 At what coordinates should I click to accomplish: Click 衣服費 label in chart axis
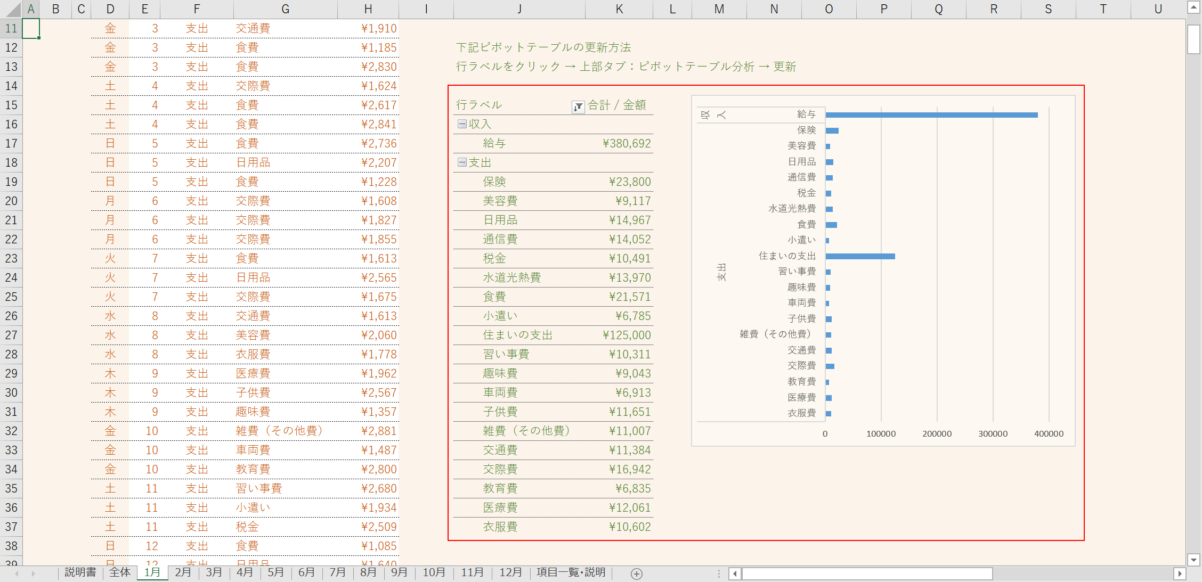click(802, 413)
